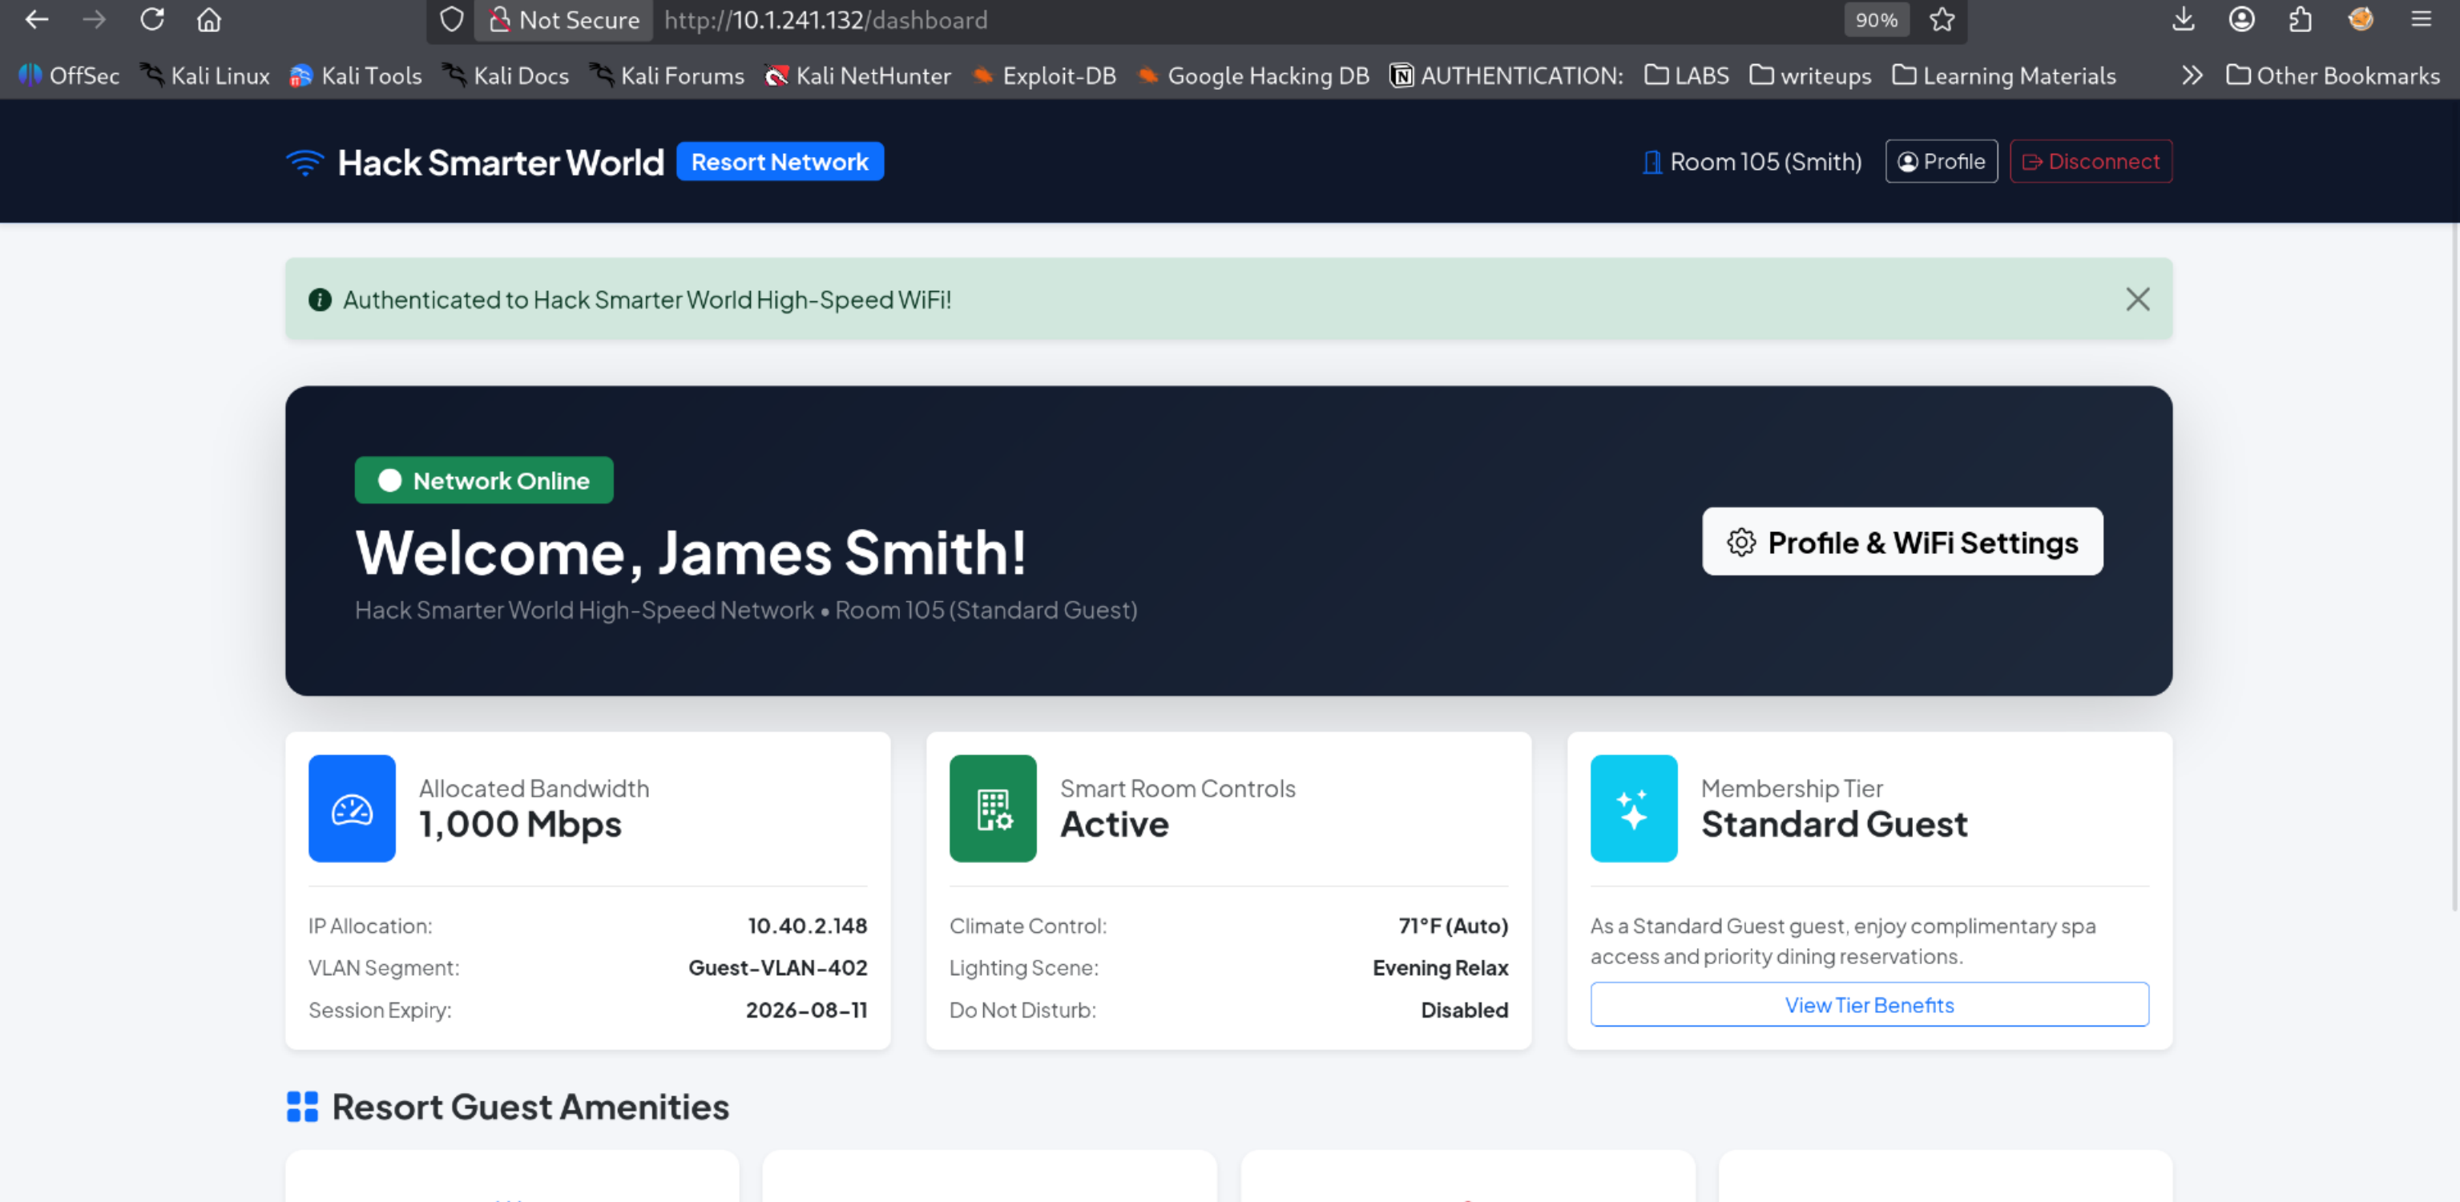This screenshot has width=2460, height=1202.
Task: Click the View Tier Benefits button
Action: click(1869, 1004)
